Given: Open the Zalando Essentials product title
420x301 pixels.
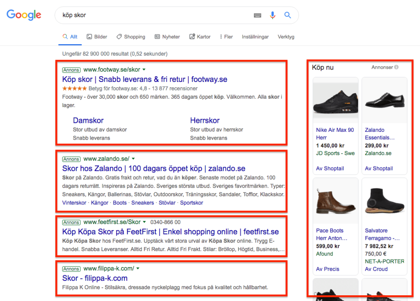Looking at the screenshot, I should coord(380,134).
